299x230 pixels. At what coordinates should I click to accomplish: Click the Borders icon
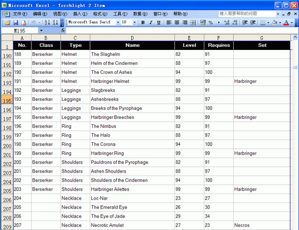(263, 23)
